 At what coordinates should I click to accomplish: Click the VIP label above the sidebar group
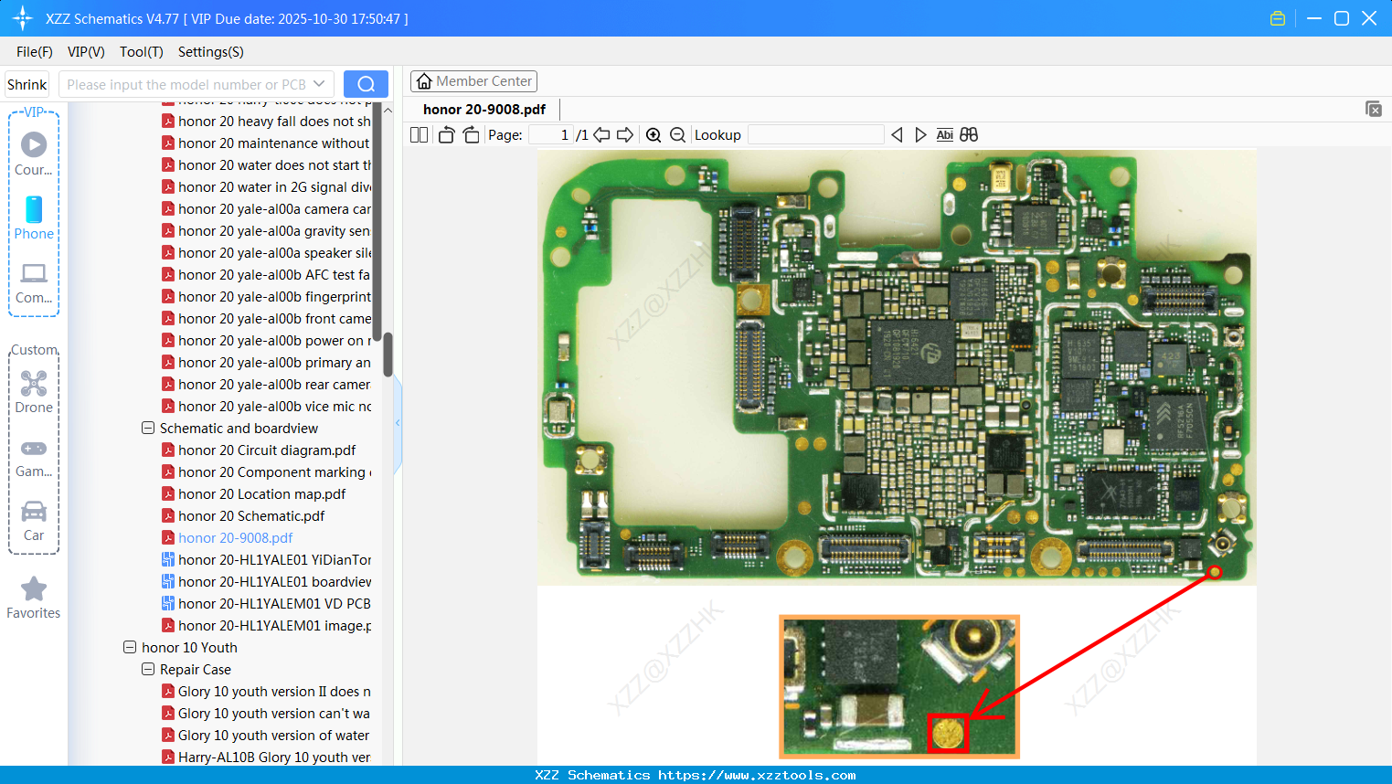[34, 111]
